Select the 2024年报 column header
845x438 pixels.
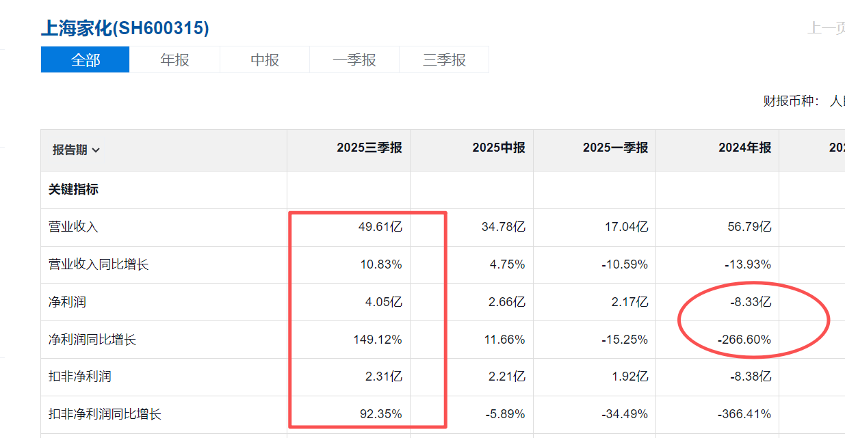744,148
